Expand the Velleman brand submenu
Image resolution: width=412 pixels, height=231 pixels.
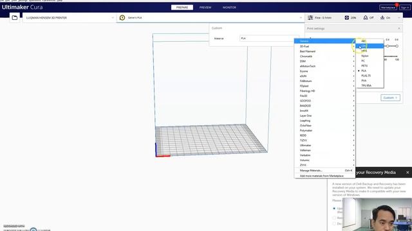[324, 150]
